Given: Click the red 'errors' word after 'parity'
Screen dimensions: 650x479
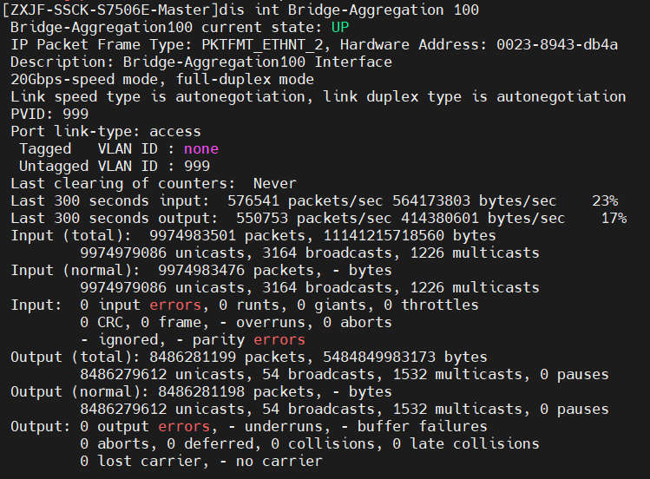Looking at the screenshot, I should [279, 340].
